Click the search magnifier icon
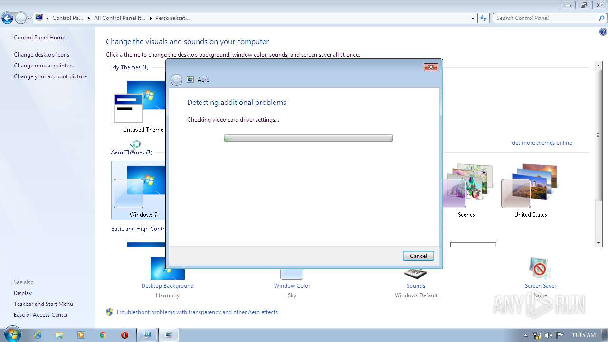 pos(602,18)
